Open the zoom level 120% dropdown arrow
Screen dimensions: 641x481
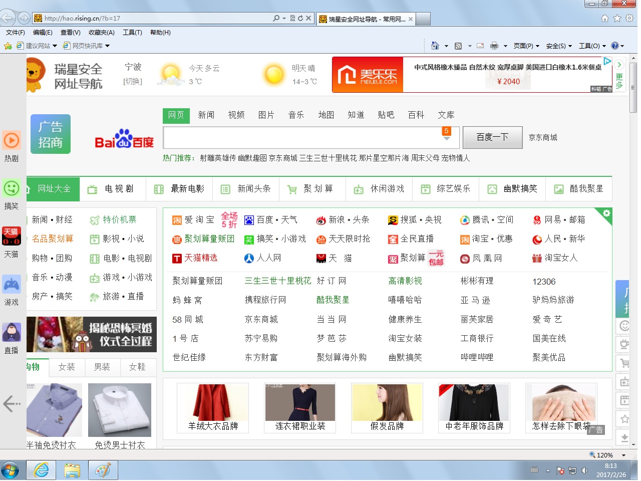(623, 455)
